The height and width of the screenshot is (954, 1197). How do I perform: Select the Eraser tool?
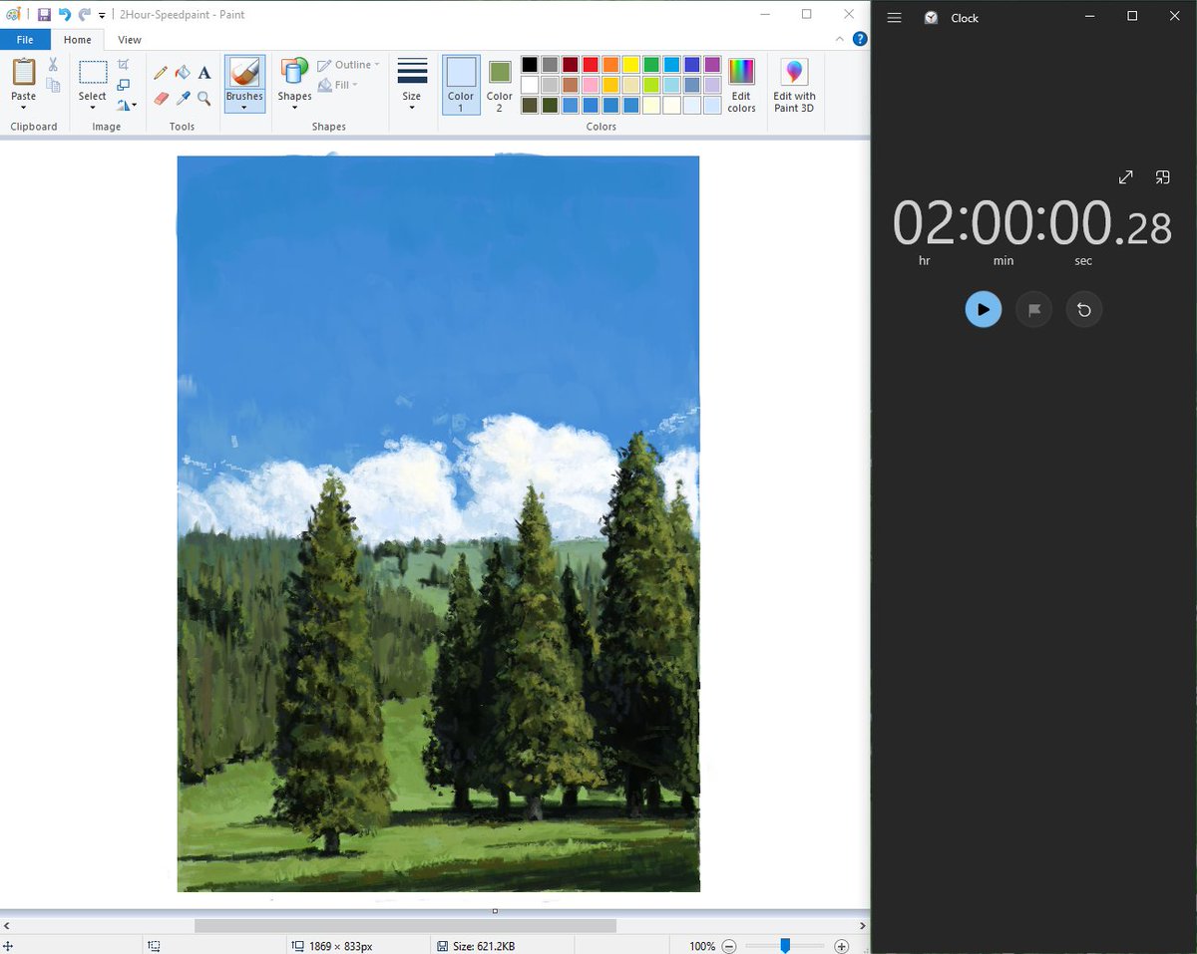161,99
